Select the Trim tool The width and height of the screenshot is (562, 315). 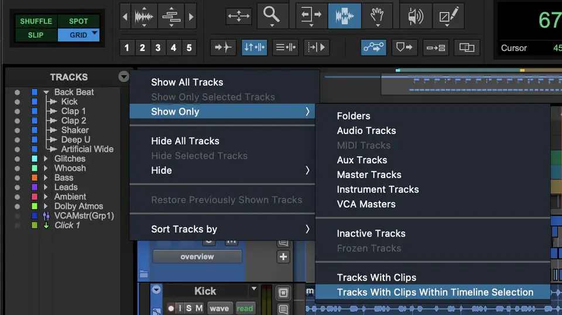coord(310,16)
